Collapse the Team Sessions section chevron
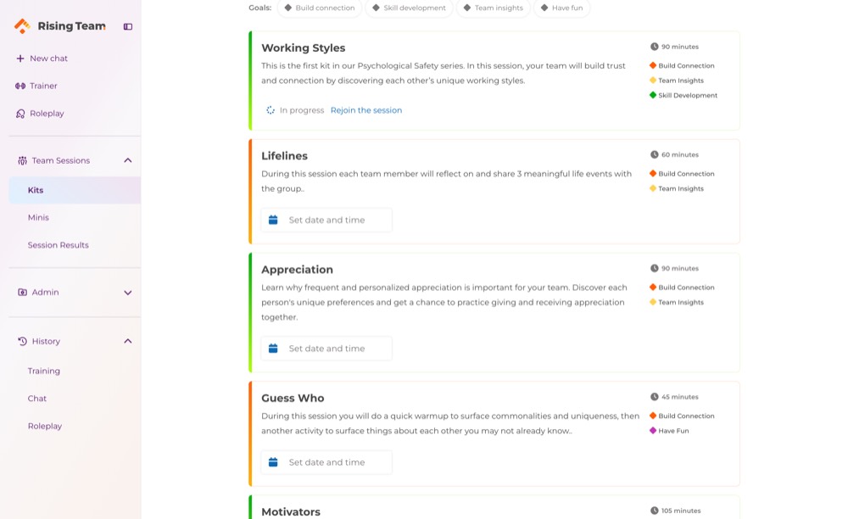The width and height of the screenshot is (848, 519). (128, 160)
